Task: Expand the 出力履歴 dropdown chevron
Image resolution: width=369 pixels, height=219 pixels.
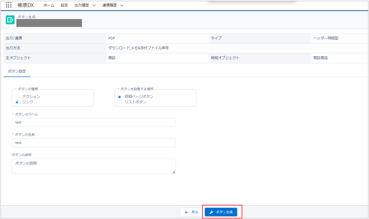Action: pyautogui.click(x=94, y=5)
